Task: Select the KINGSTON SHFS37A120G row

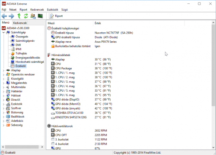Action: click(81, 117)
